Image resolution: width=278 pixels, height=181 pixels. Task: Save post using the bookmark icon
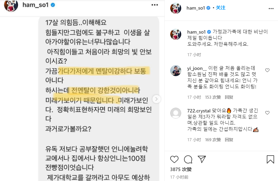tap(270, 159)
